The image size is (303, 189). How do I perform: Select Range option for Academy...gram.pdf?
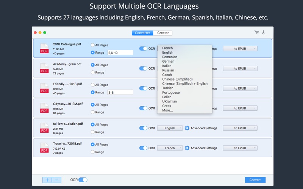[93, 73]
